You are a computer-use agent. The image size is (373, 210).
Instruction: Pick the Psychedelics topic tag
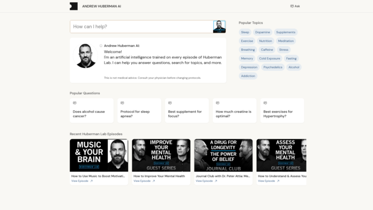273,67
